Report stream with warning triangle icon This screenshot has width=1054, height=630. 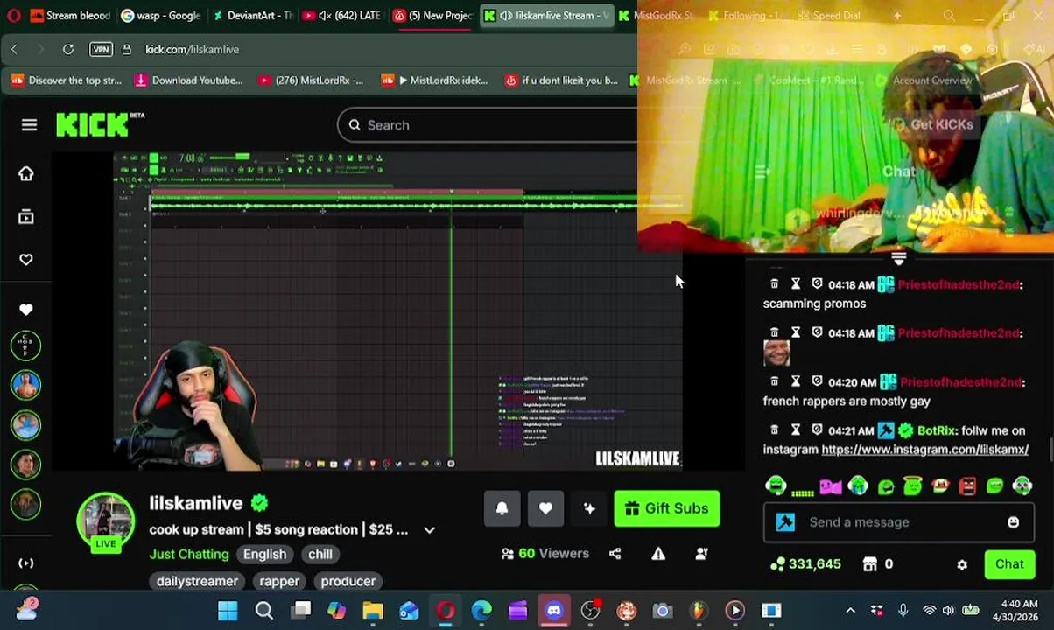click(x=658, y=553)
